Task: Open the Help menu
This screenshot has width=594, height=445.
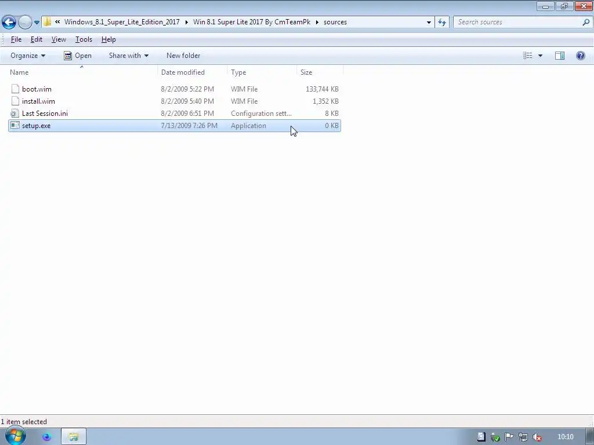Action: click(x=108, y=39)
